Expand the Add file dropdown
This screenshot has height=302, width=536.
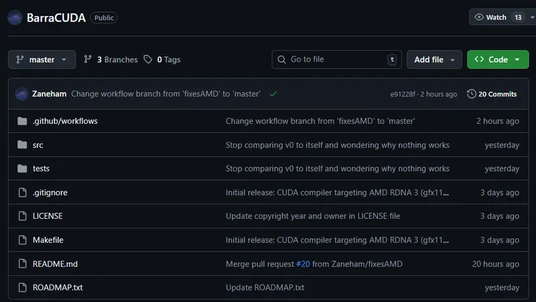click(x=434, y=60)
